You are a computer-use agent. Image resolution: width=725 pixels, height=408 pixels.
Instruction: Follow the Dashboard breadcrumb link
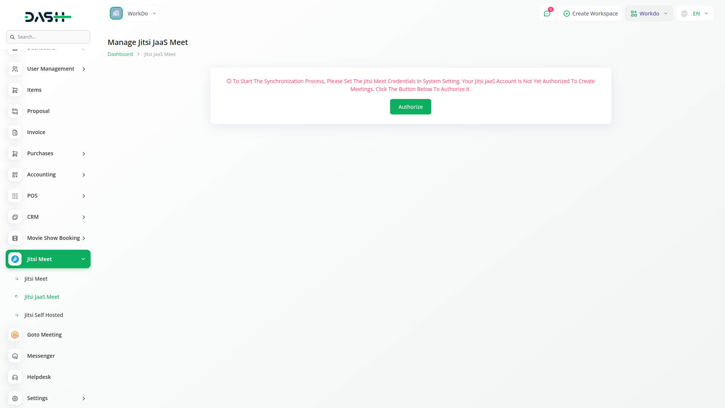[x=120, y=54]
